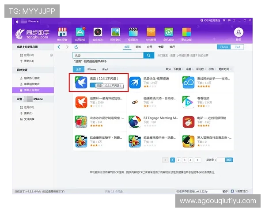Viewport: 265px width, 212px height.
Task: Open the 照片壁纸 photos and wallpapers section
Action: pyautogui.click(x=115, y=34)
